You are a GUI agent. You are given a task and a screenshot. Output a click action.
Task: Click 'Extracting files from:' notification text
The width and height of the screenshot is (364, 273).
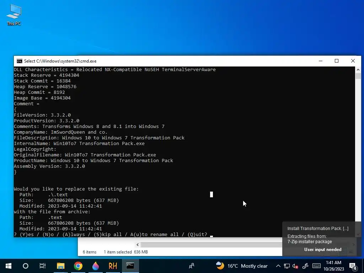click(307, 236)
